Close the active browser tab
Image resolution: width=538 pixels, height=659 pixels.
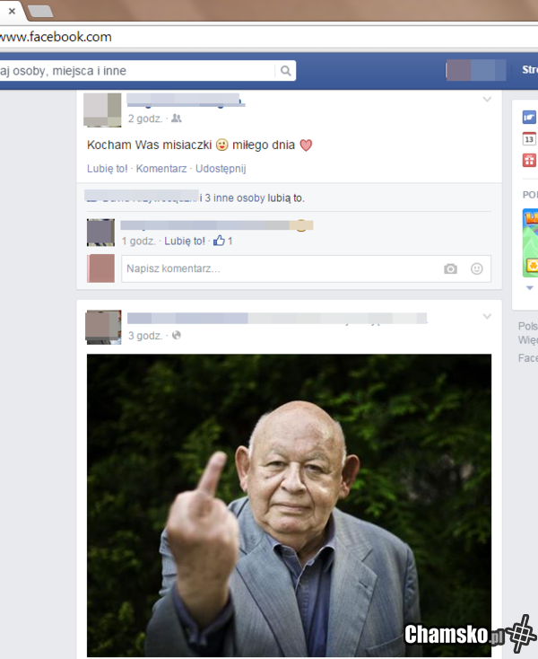tap(12, 12)
